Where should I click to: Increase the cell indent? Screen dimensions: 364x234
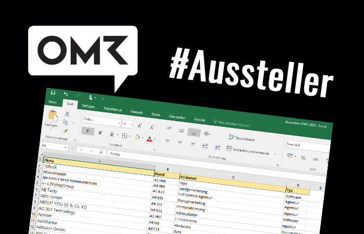click(217, 147)
